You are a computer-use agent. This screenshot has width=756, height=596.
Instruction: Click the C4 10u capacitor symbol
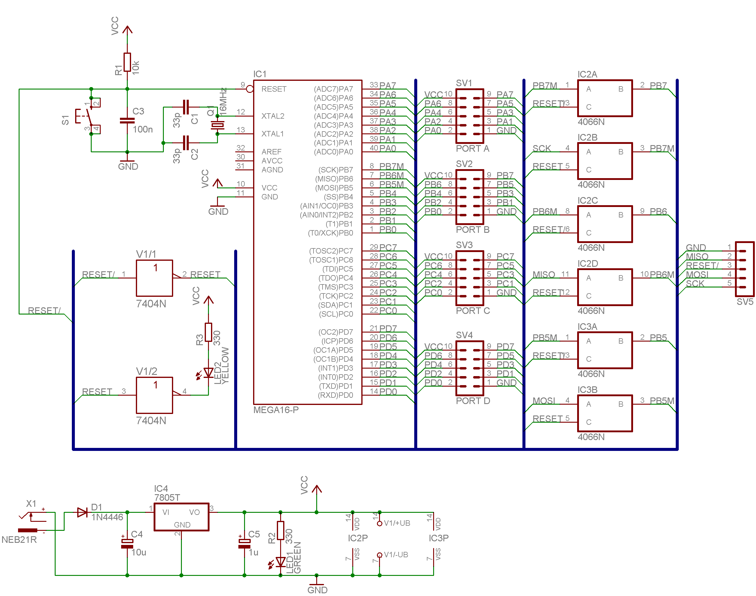pyautogui.click(x=127, y=543)
